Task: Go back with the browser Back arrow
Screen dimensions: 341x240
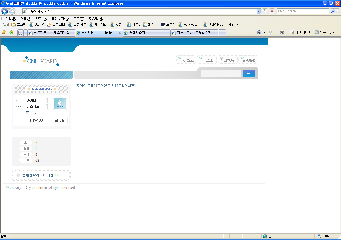Action: (5, 11)
